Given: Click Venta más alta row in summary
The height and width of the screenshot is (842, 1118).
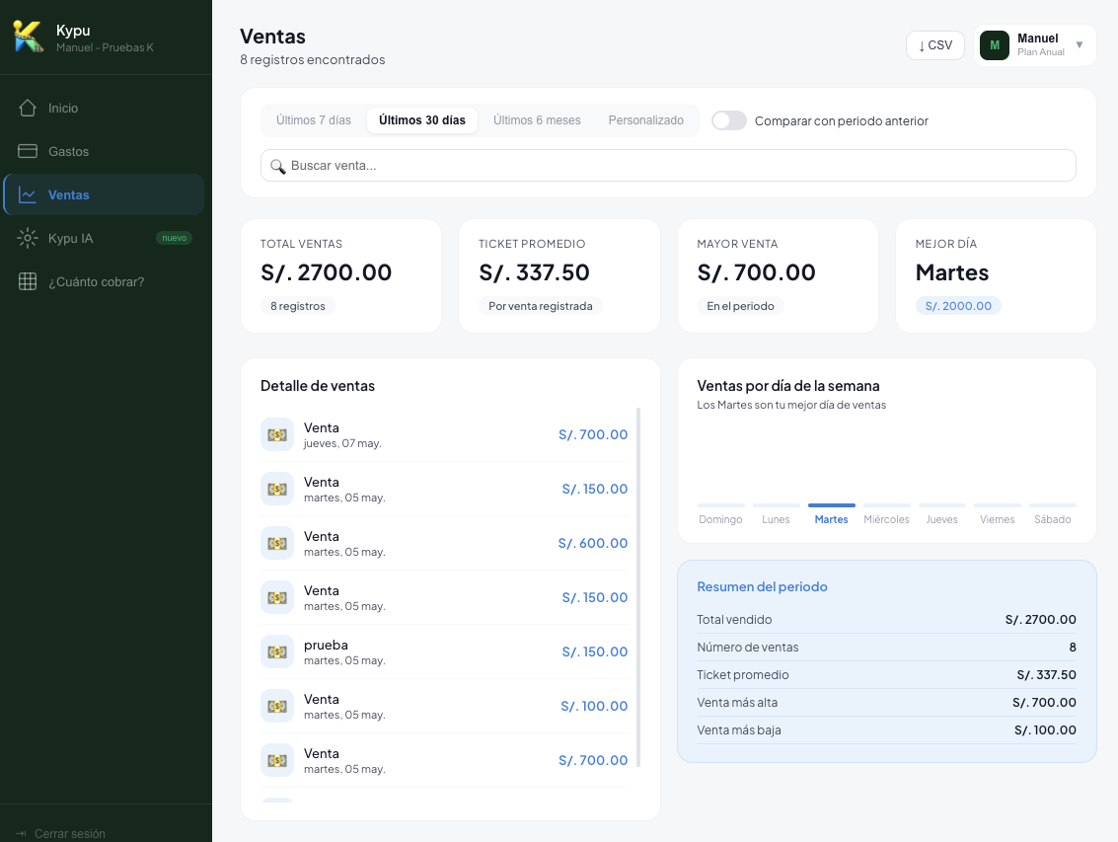Looking at the screenshot, I should (886, 702).
